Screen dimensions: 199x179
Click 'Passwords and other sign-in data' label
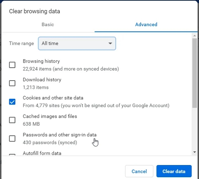pos(60,135)
